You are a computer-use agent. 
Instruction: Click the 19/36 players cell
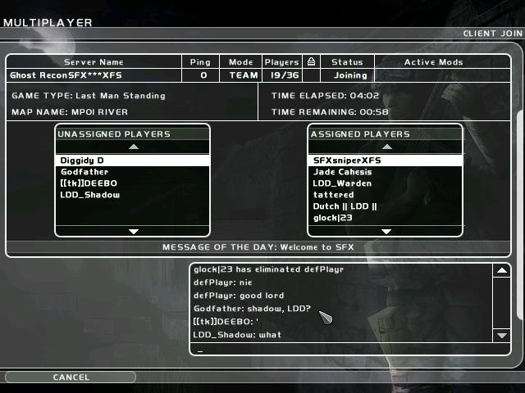(x=282, y=75)
